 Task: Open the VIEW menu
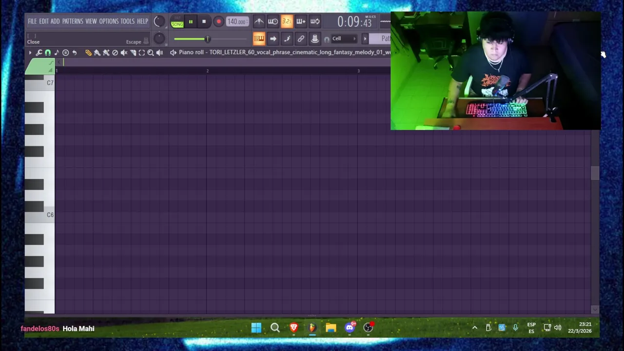[91, 21]
